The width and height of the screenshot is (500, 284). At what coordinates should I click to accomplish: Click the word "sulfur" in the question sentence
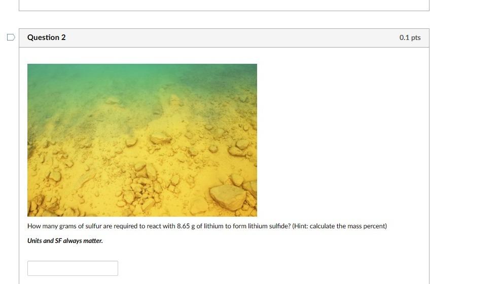pos(93,226)
